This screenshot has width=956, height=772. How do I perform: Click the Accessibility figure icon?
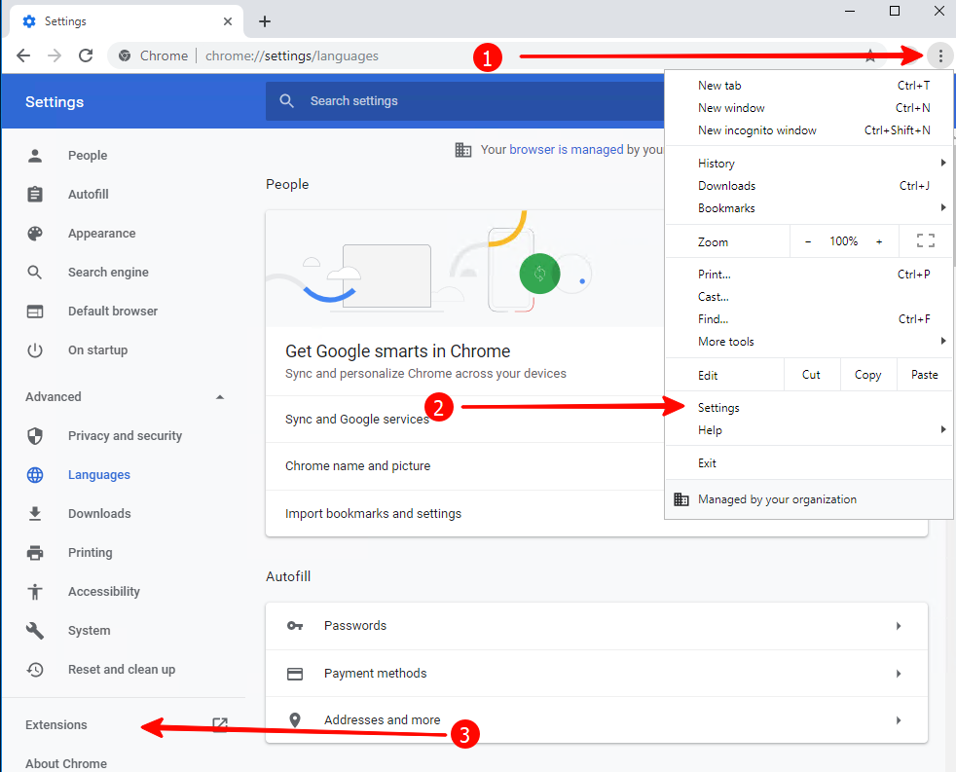(x=35, y=592)
